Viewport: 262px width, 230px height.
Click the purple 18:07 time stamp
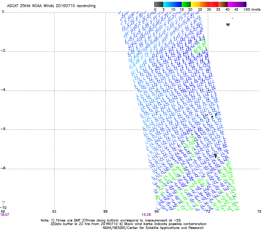[5, 215]
